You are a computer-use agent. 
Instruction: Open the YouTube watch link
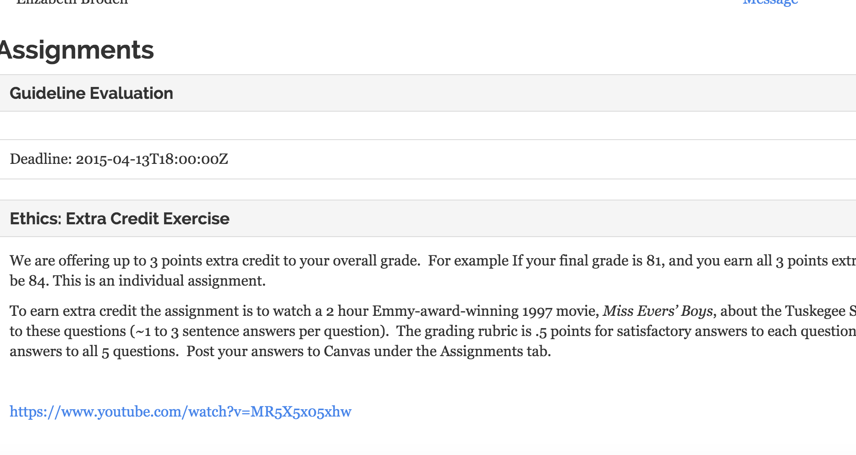[x=180, y=412]
